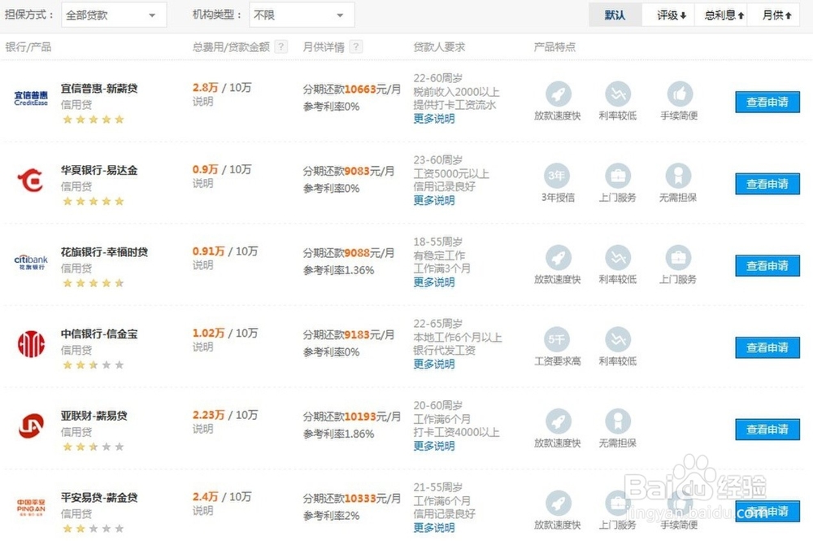This screenshot has width=813, height=541.
Task: Click the 亚联财 logo
Action: [x=31, y=425]
